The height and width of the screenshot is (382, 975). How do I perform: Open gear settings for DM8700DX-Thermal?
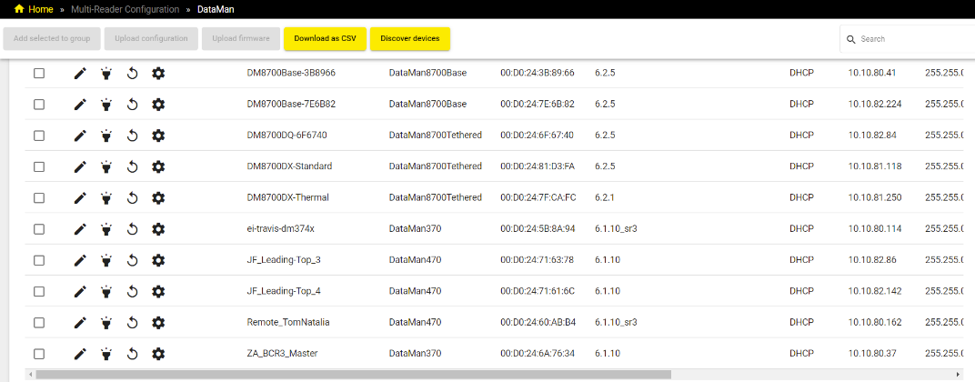(158, 198)
